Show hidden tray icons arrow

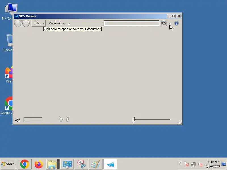180,164
